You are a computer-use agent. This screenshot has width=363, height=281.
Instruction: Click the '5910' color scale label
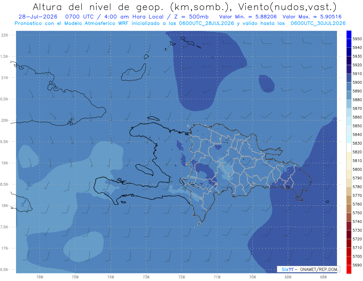(357, 74)
